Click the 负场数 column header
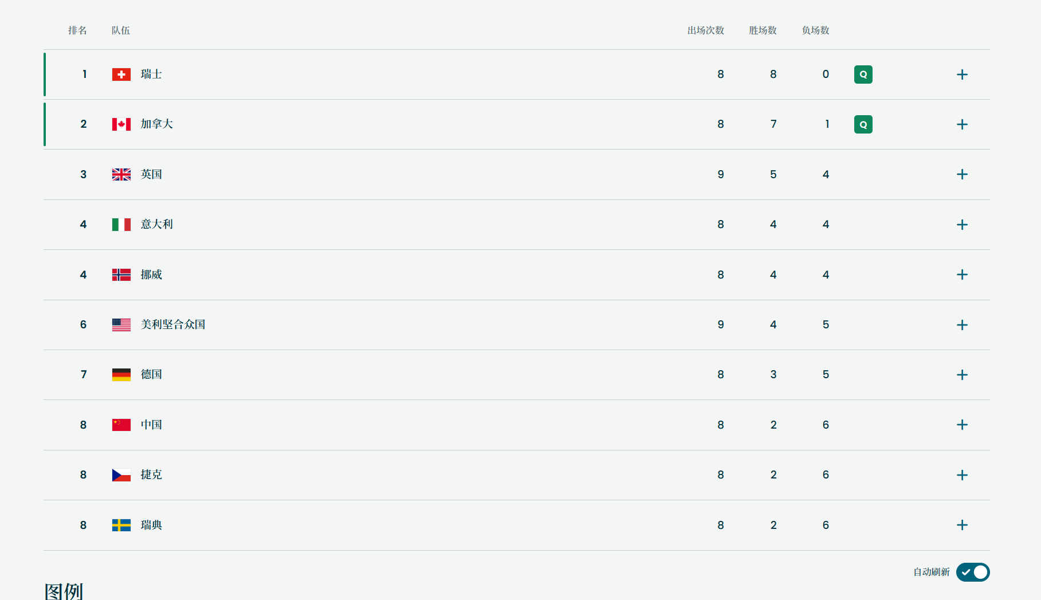 [816, 30]
